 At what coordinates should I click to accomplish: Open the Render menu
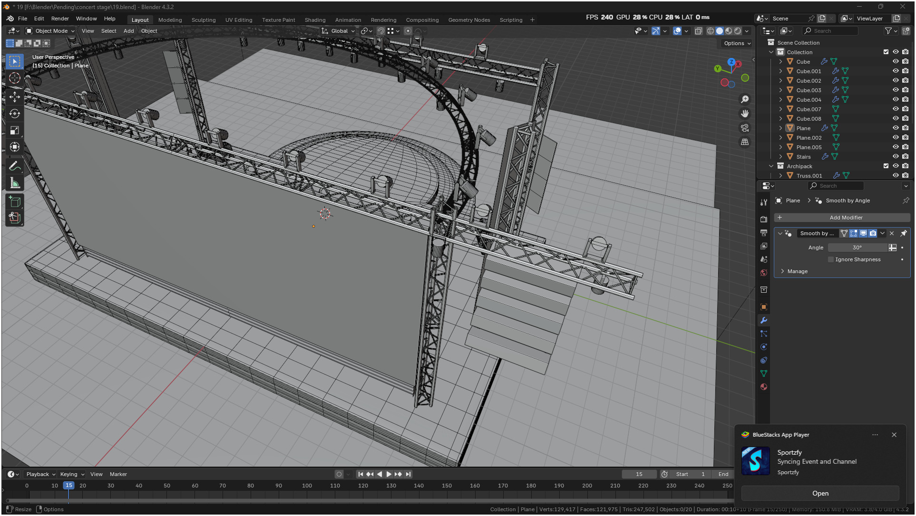pyautogui.click(x=60, y=19)
